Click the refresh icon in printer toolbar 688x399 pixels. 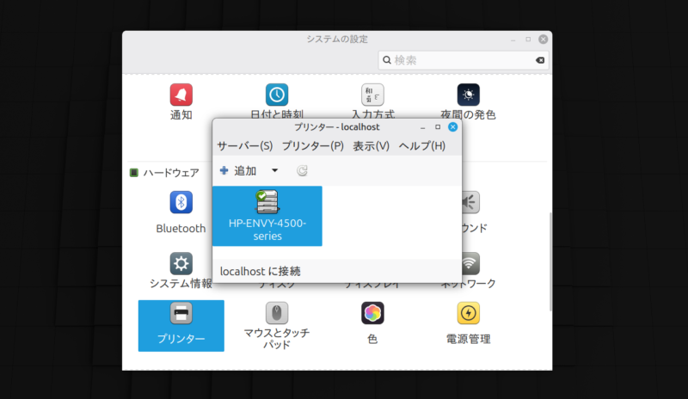pyautogui.click(x=302, y=171)
